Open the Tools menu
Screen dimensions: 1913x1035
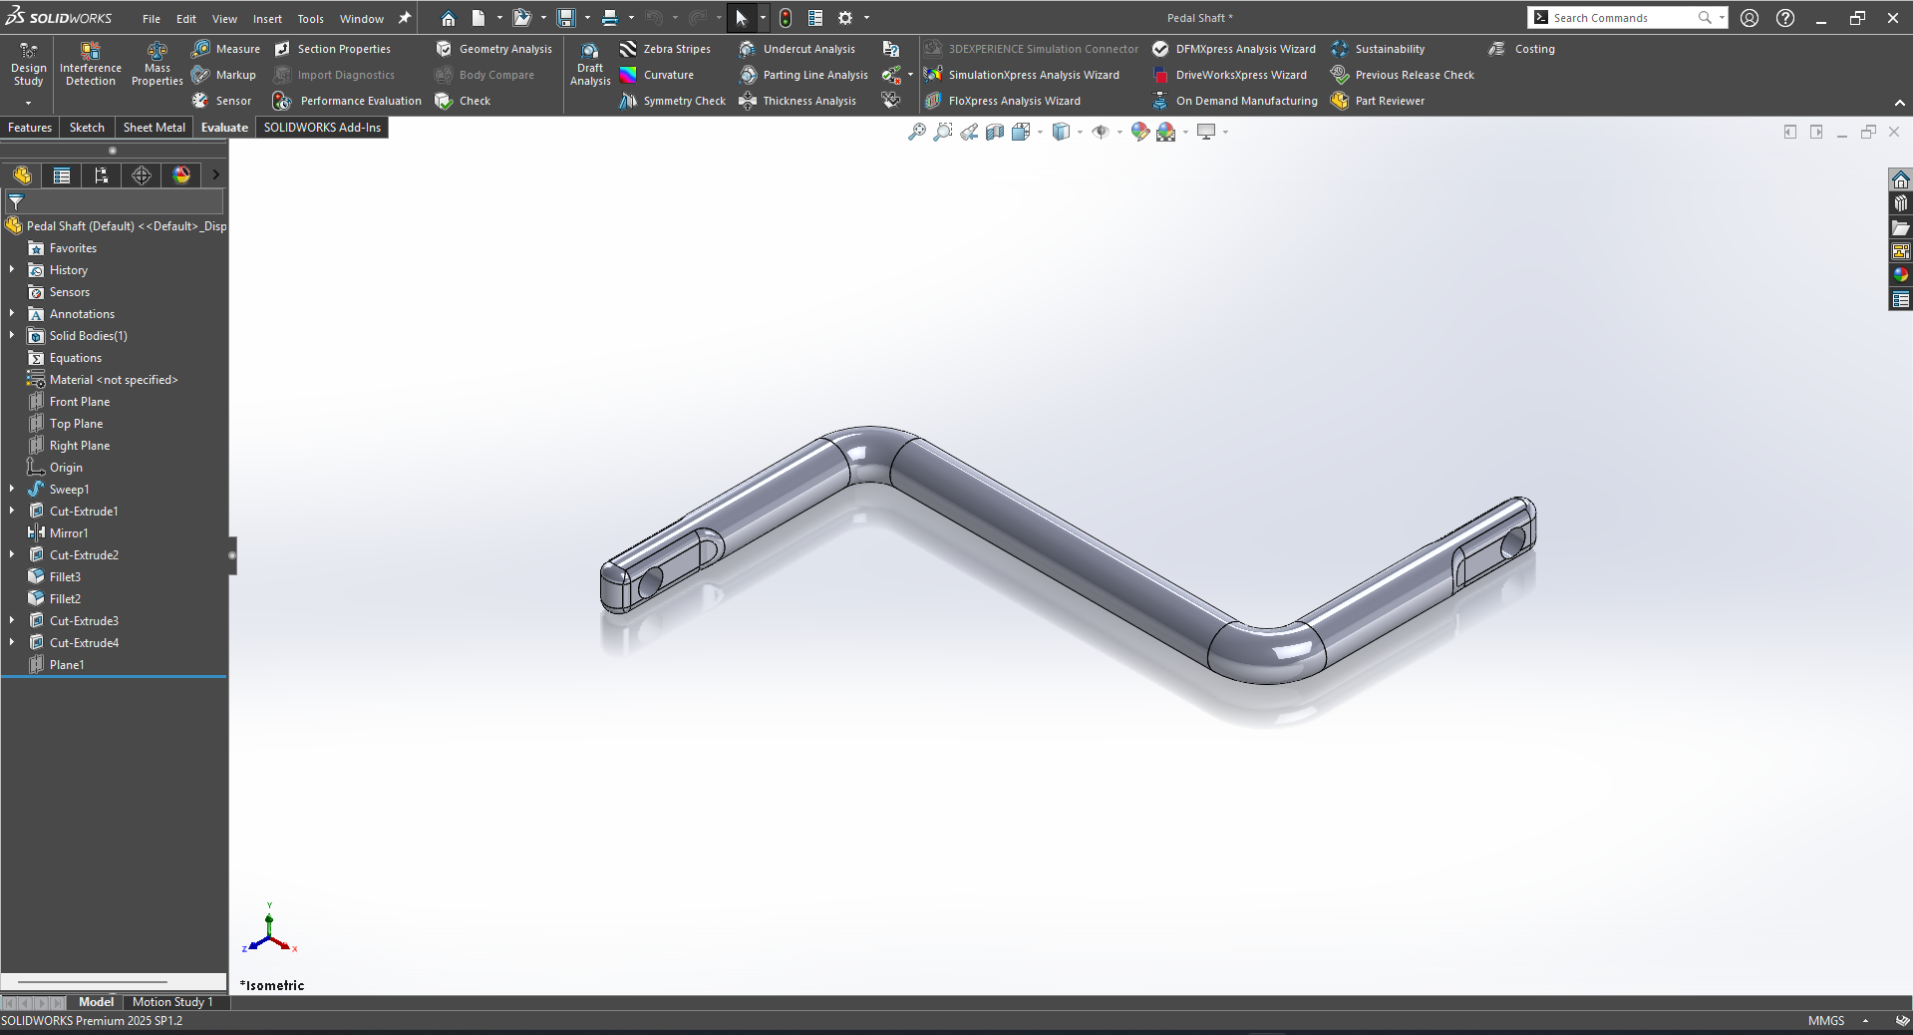[x=310, y=19]
